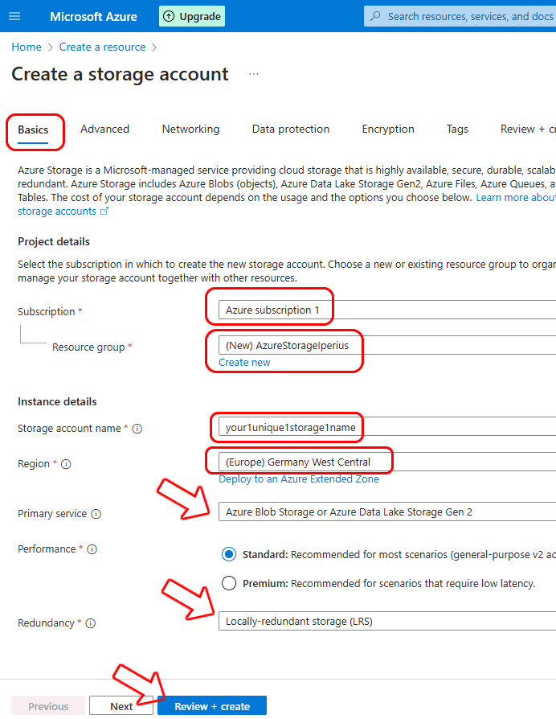Show info icon for Performance
The height and width of the screenshot is (719, 556).
point(92,549)
